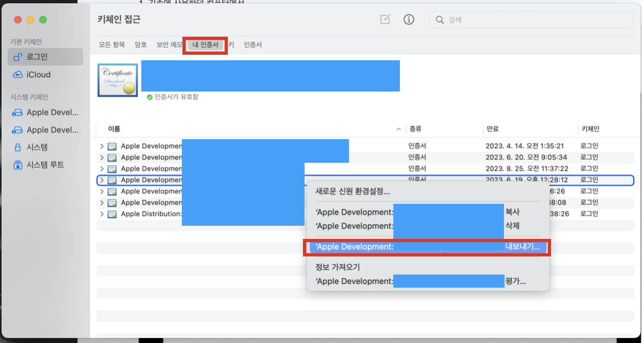Click certificate icon in row expiring 2023. 8. 25.
This screenshot has height=343, width=642.
[x=112, y=169]
